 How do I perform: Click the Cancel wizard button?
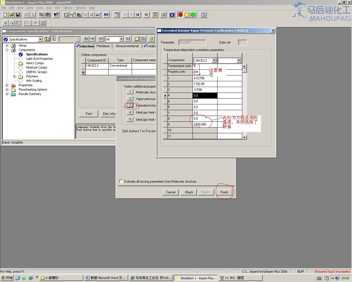pyautogui.click(x=170, y=192)
